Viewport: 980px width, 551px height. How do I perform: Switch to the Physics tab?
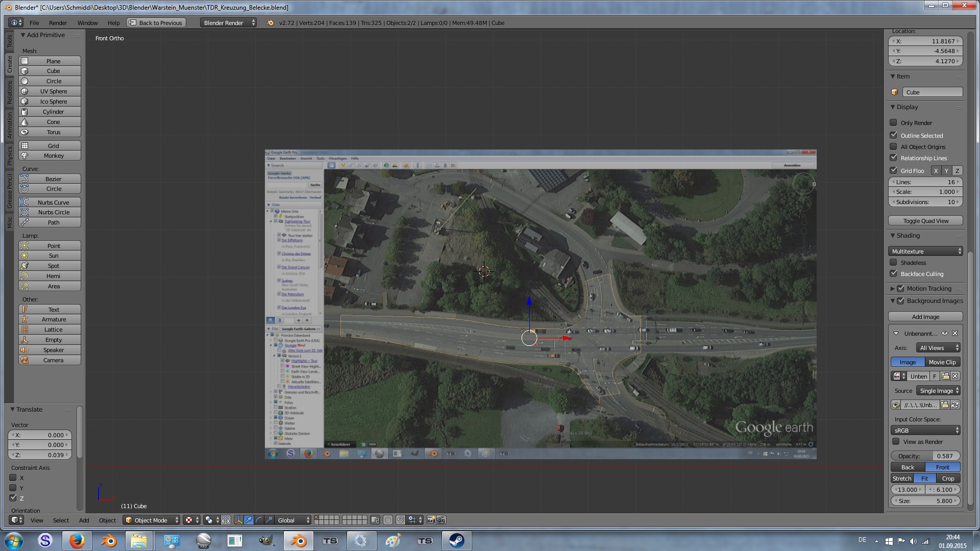[9, 156]
